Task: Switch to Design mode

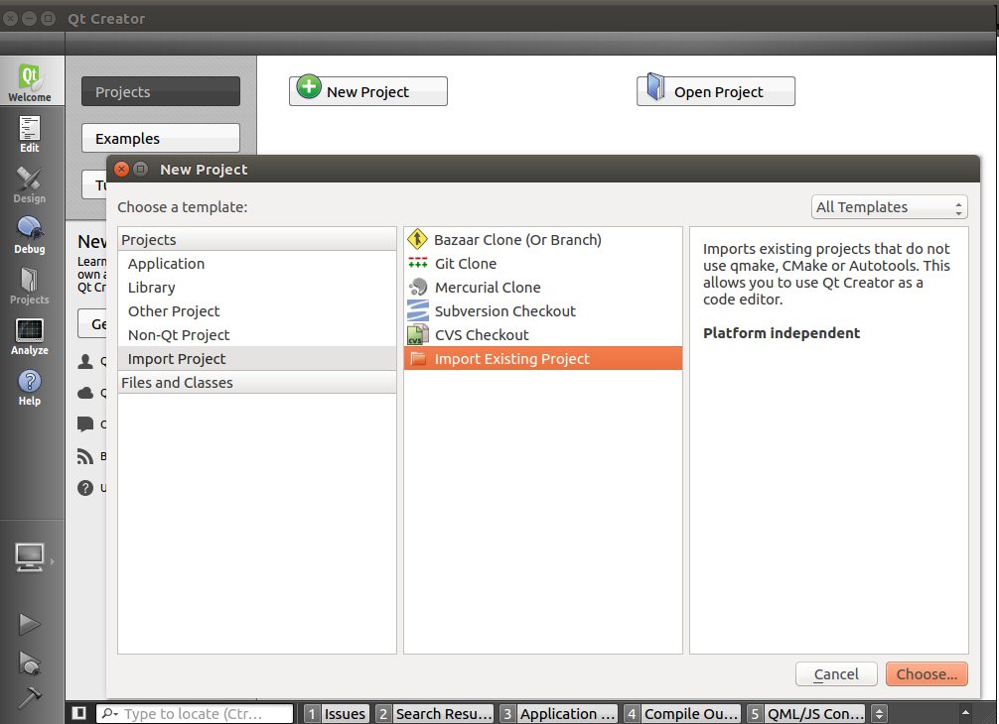Action: point(30,184)
